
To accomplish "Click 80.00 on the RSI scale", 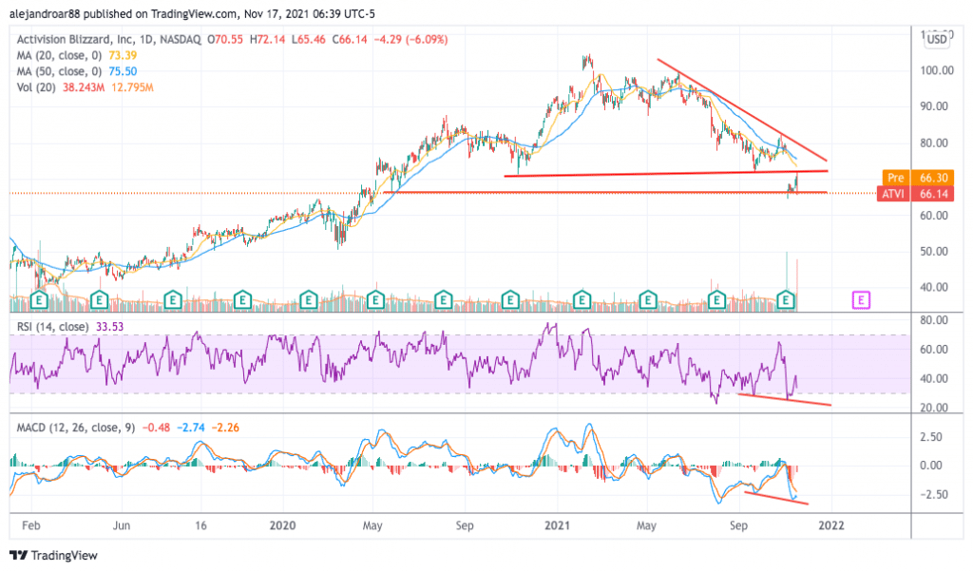I will click(933, 320).
